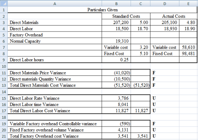The image size is (198, 140).
Task: Select 'Variable Factory overhead Controllable variance' label
Action: pyautogui.click(x=55, y=124)
